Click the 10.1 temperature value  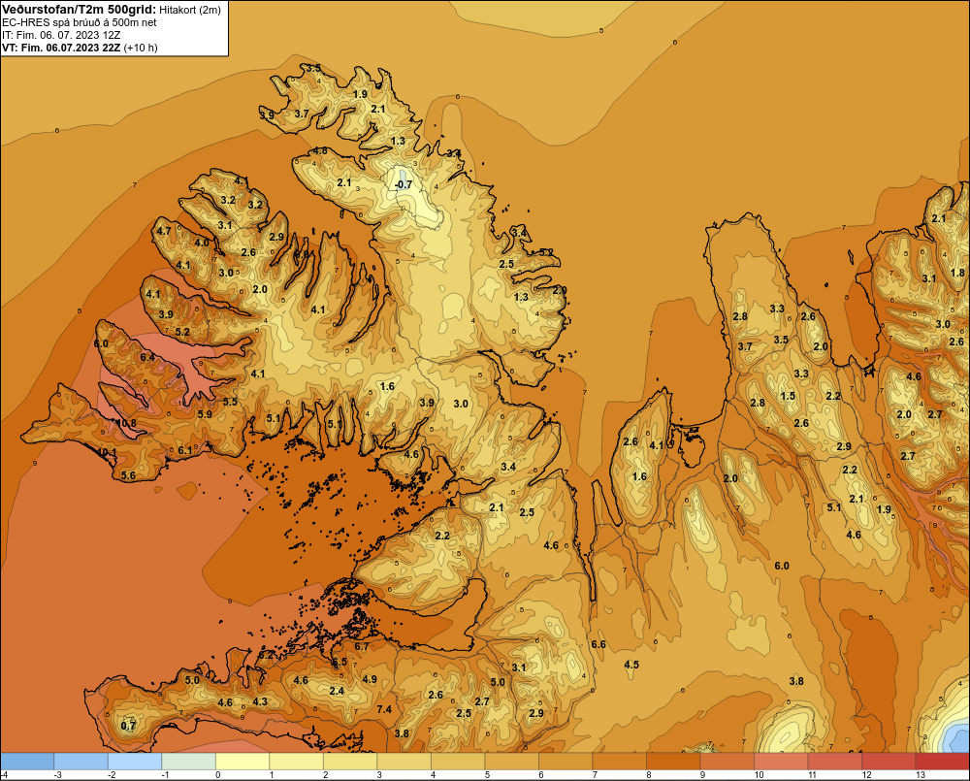[107, 452]
